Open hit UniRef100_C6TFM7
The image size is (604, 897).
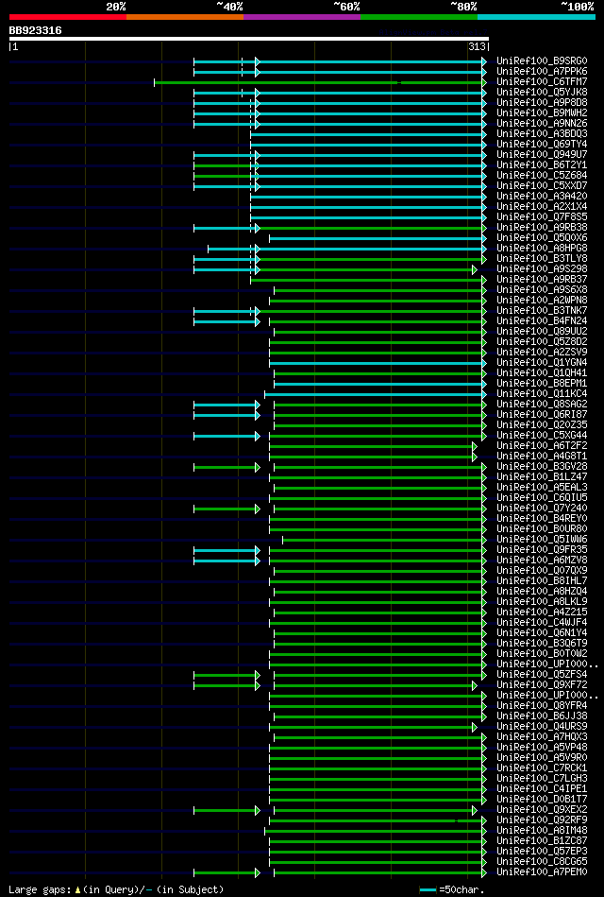[543, 82]
